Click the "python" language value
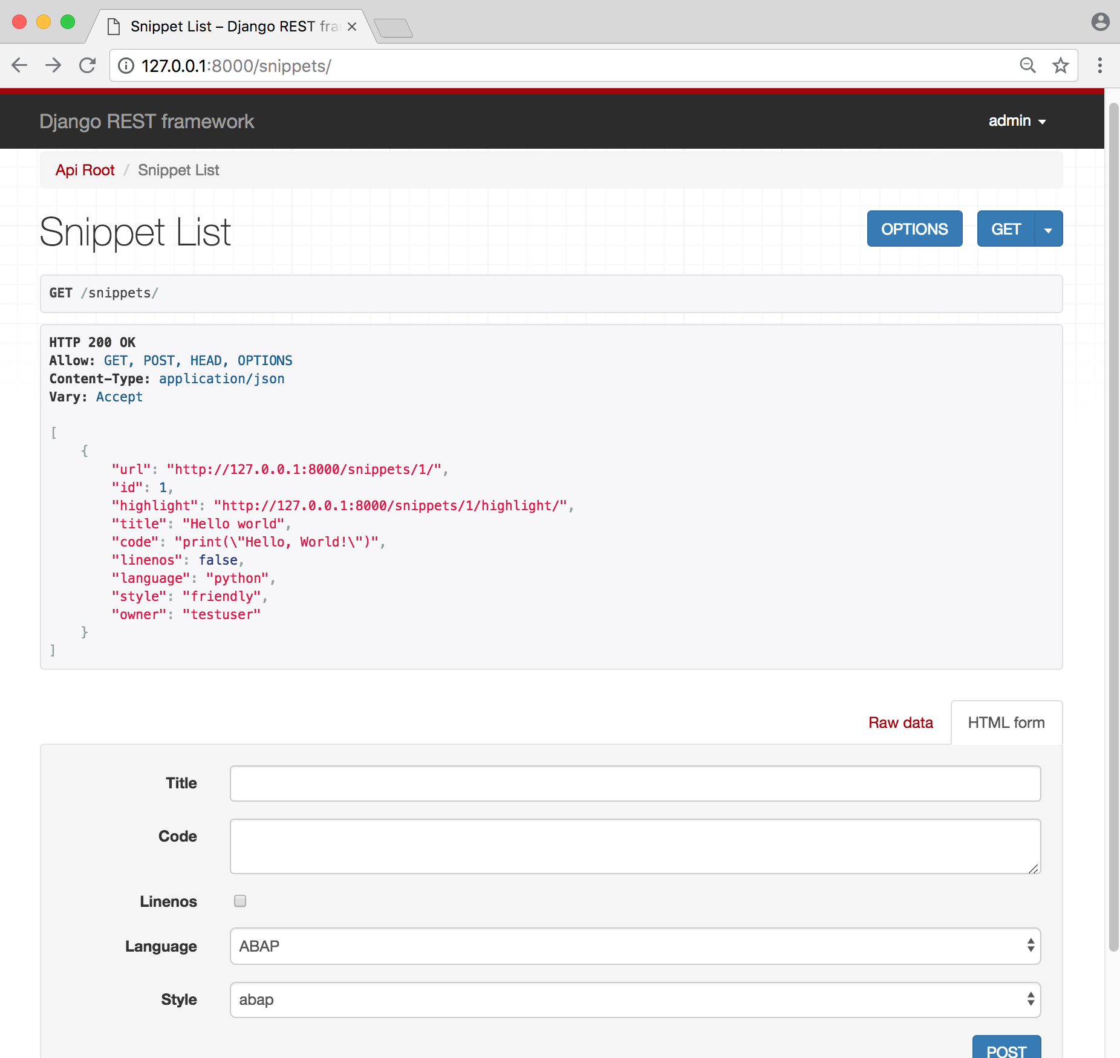The image size is (1120, 1058). point(237,579)
